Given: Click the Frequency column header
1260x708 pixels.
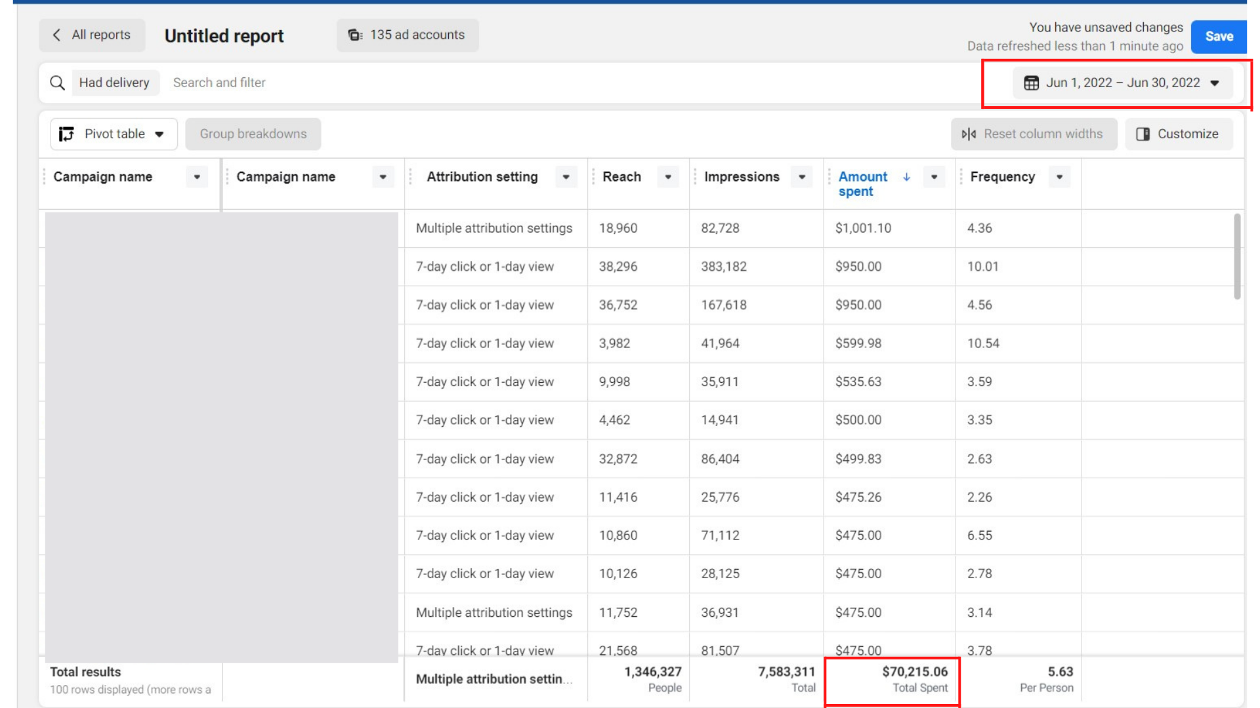Looking at the screenshot, I should click(1003, 177).
